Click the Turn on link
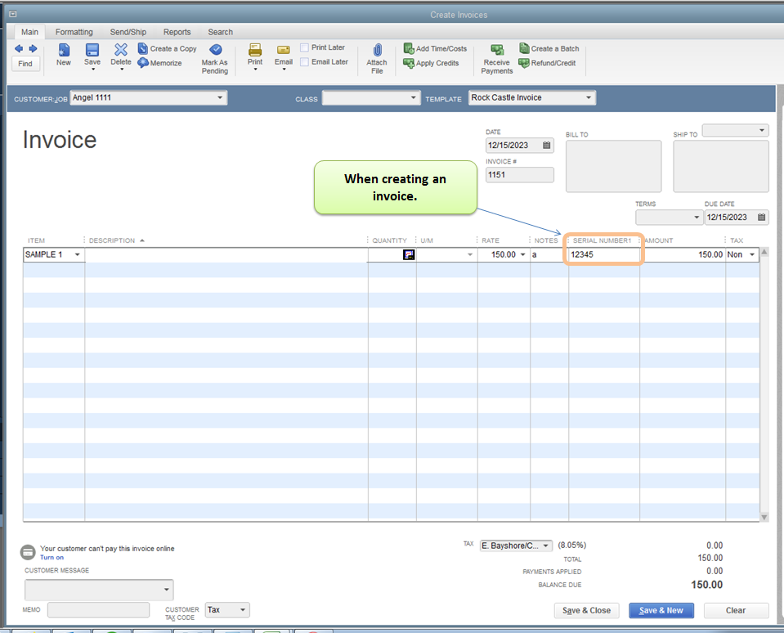The image size is (784, 633). click(52, 558)
